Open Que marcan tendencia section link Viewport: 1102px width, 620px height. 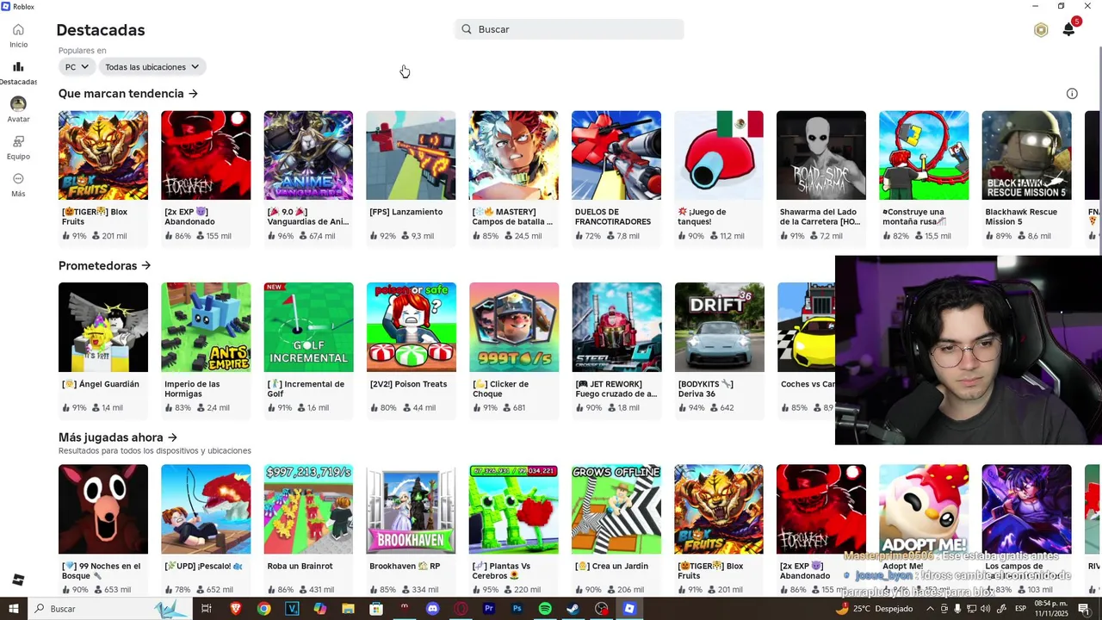[x=128, y=93]
